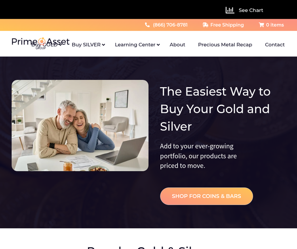Click the bar chart icon in top bar
This screenshot has width=297, height=249.
[x=230, y=10]
